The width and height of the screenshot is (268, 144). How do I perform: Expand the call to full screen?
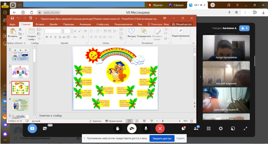click(245, 128)
